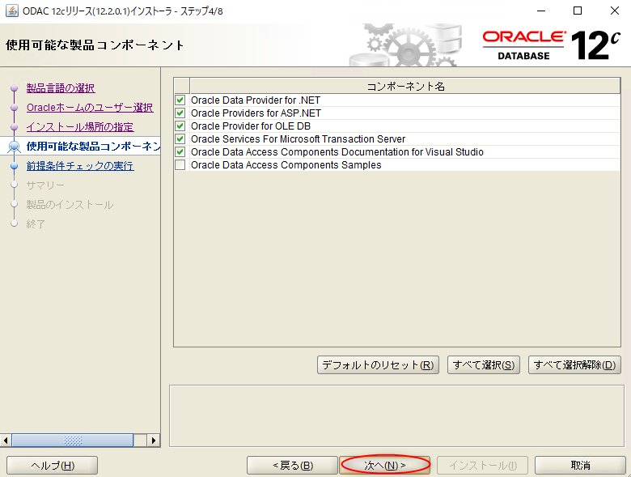Click right arrow of sidebar horizontal scrollbar
This screenshot has width=631, height=477.
[154, 441]
